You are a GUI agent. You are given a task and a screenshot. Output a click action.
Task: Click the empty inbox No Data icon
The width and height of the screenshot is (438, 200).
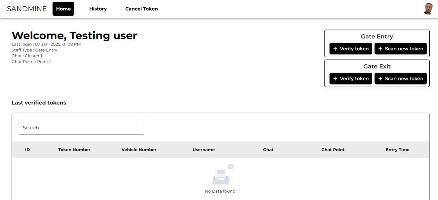222,174
